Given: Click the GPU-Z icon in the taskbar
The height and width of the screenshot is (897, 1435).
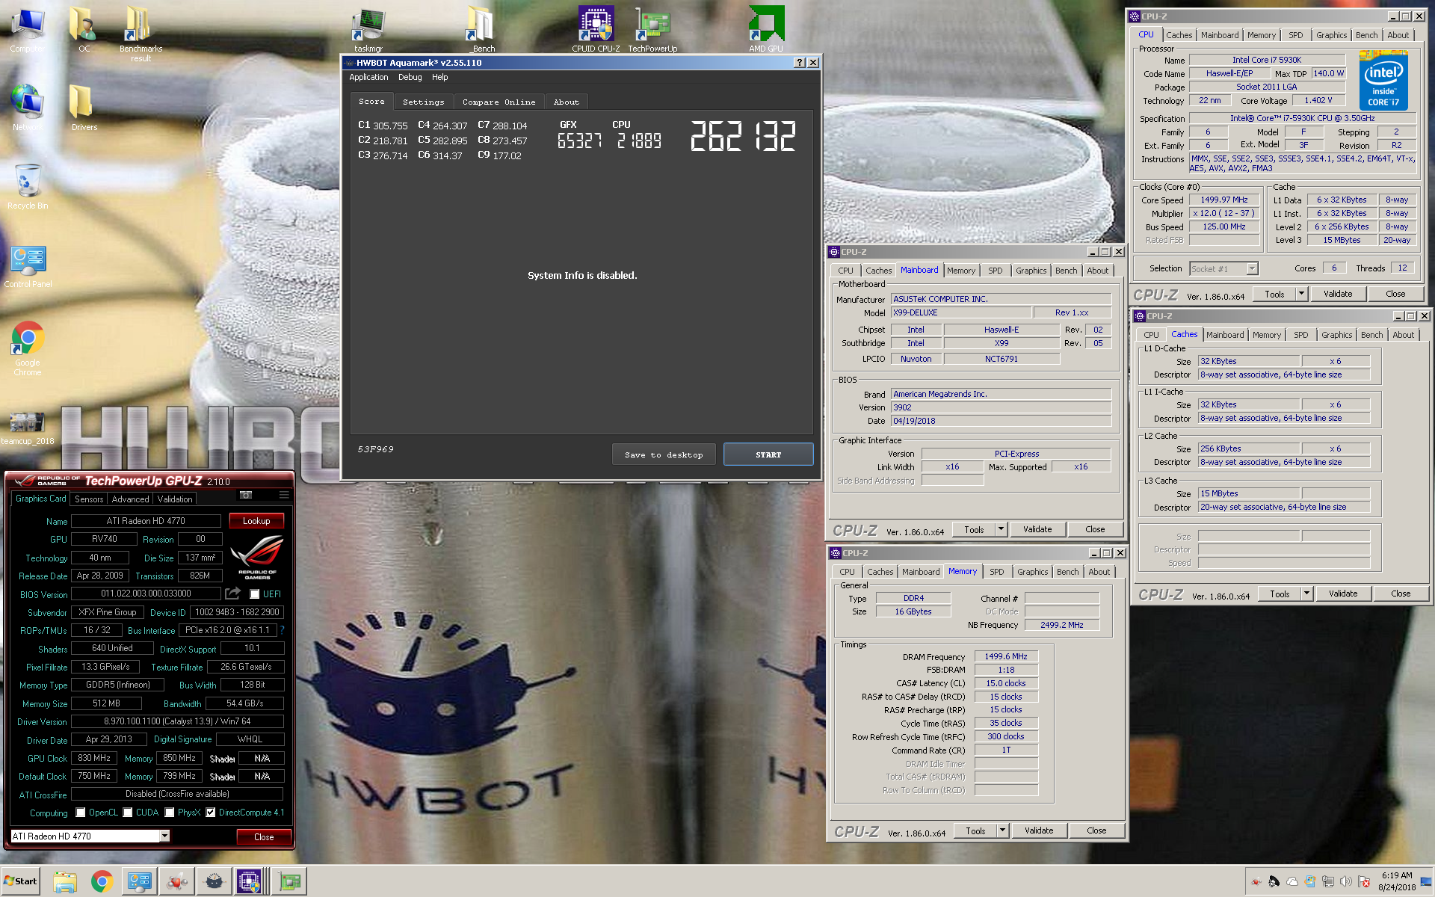Looking at the screenshot, I should pyautogui.click(x=289, y=882).
